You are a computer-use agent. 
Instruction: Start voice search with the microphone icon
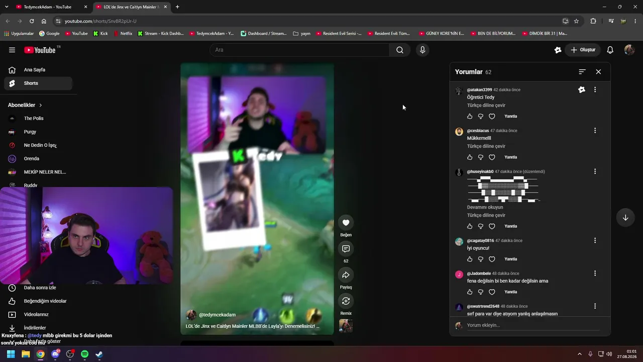point(422,50)
